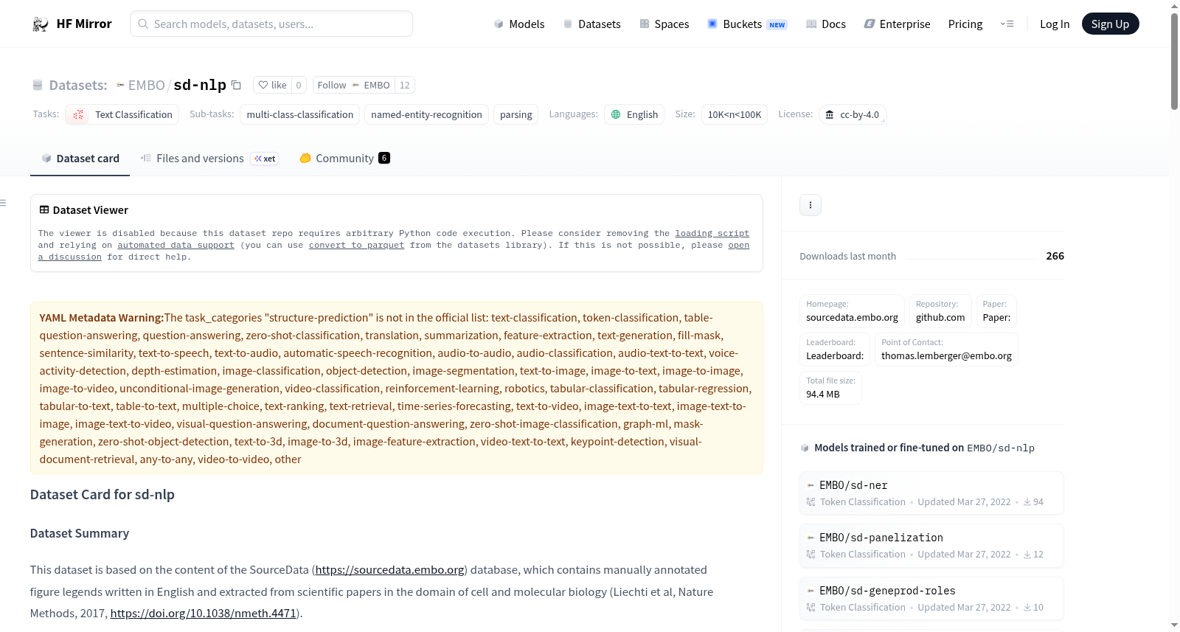The height and width of the screenshot is (632, 1180).
Task: Open the EMBO/sd-panelization model card
Action: (931, 546)
